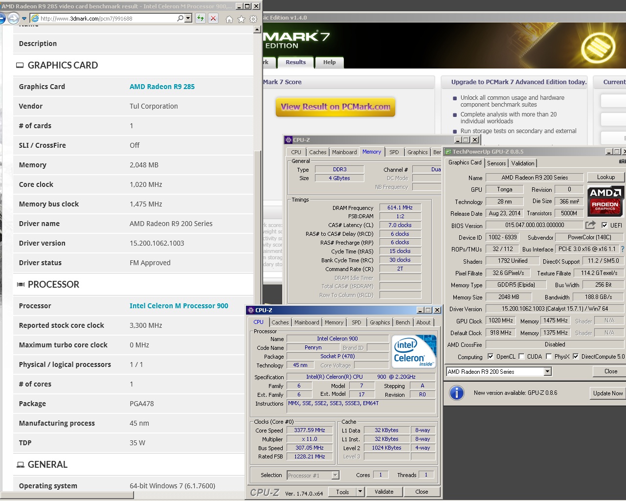Click the Memory CPU-Z window title icon
The height and width of the screenshot is (501, 626).
[289, 140]
